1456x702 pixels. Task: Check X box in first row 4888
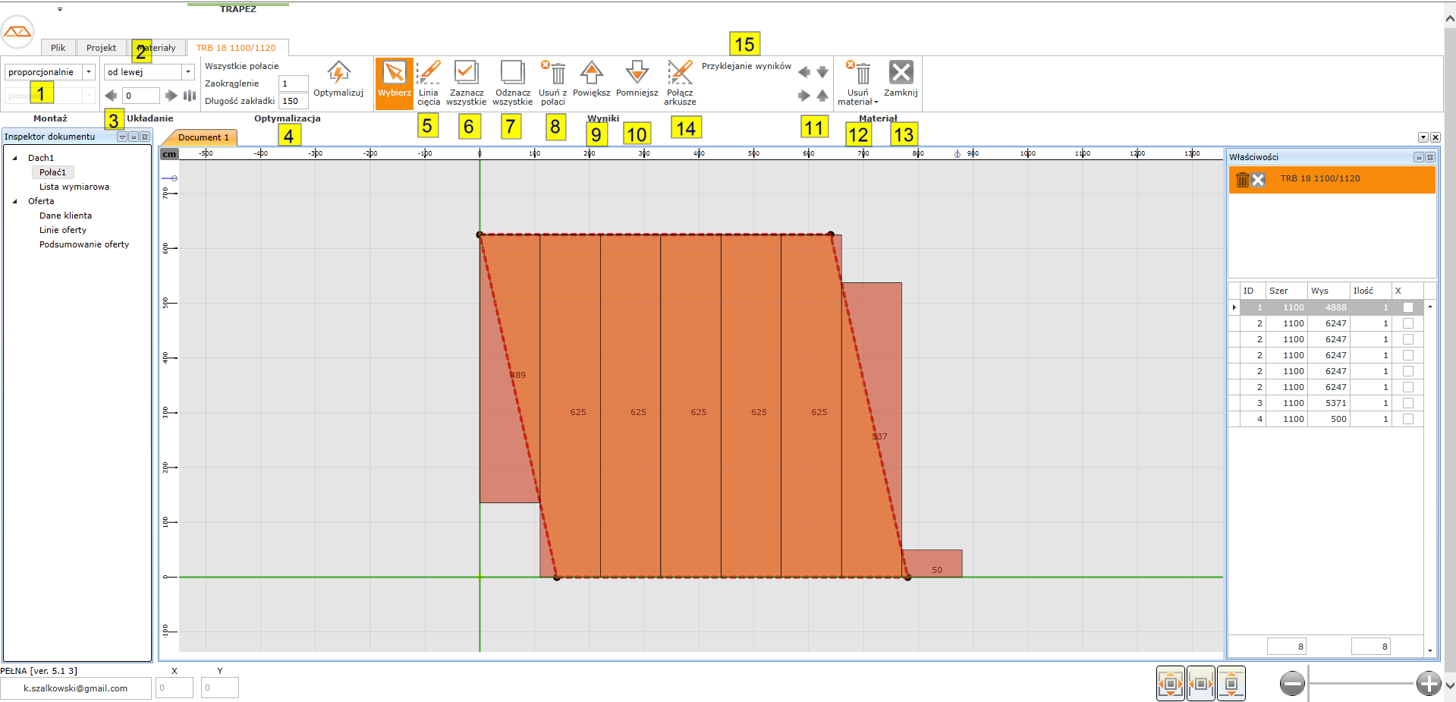1408,307
